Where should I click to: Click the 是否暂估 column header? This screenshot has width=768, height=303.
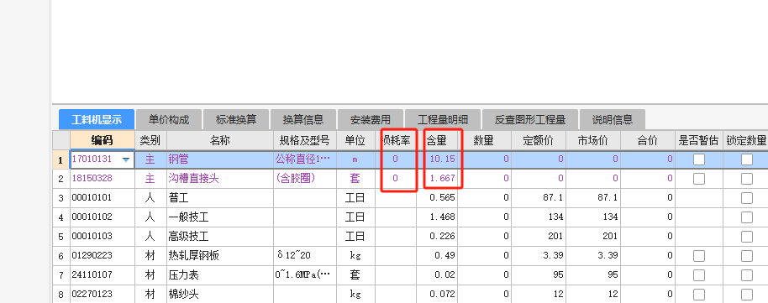699,140
